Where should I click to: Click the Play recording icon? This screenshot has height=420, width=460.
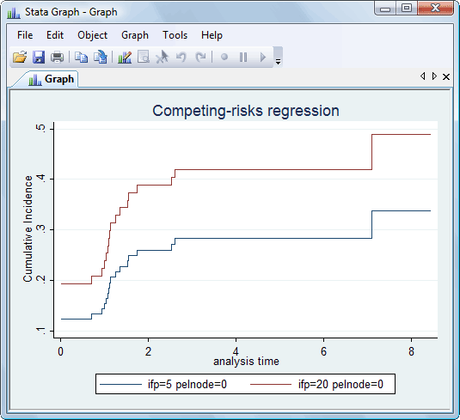(x=263, y=57)
